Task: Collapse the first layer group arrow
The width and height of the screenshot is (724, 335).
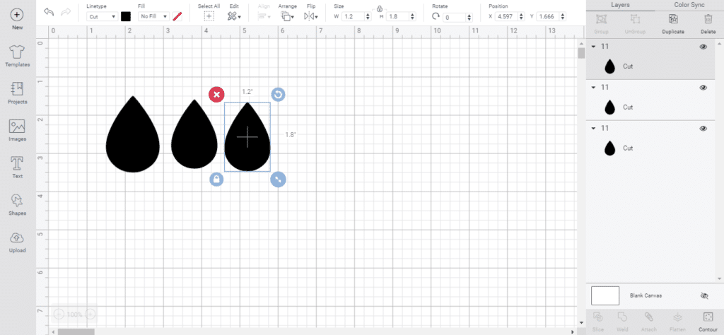Action: (593, 47)
